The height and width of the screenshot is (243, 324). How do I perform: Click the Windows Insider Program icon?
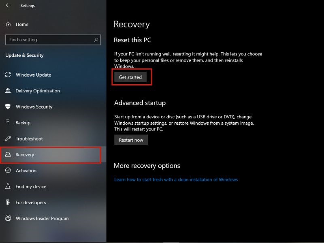8,218
